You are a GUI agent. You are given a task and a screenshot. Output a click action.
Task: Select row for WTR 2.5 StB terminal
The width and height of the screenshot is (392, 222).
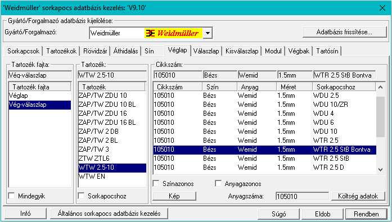point(265,158)
